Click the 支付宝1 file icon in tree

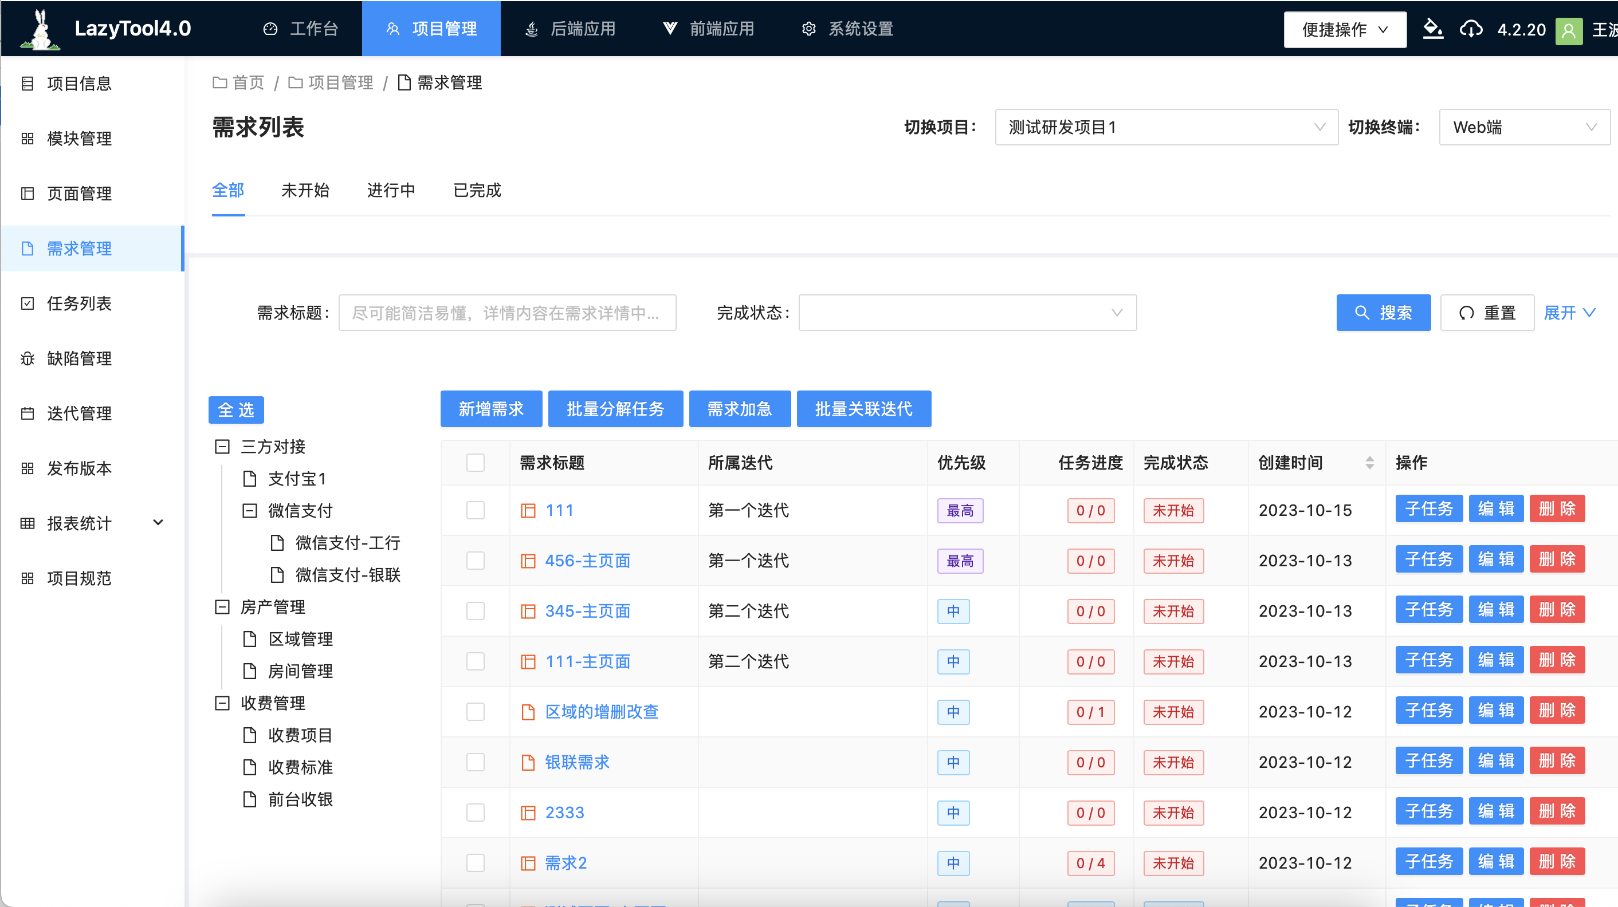click(x=249, y=479)
